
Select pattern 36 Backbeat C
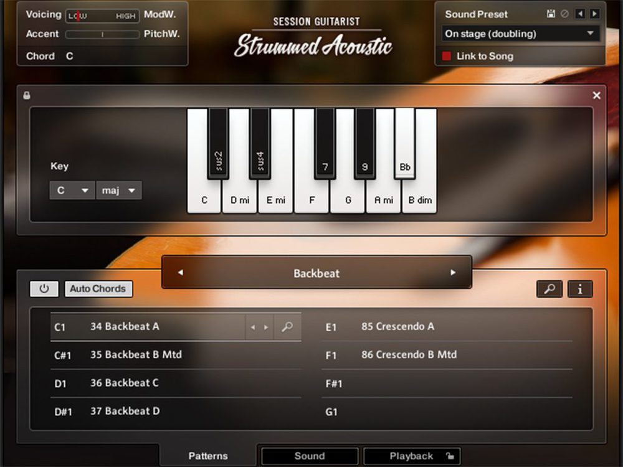click(176, 383)
